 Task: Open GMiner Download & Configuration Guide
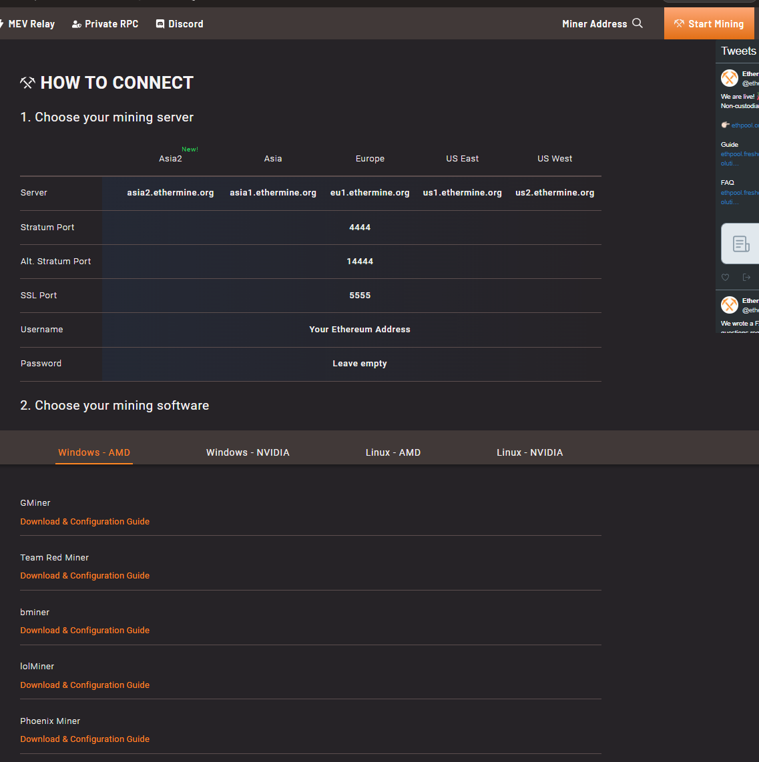coord(85,521)
